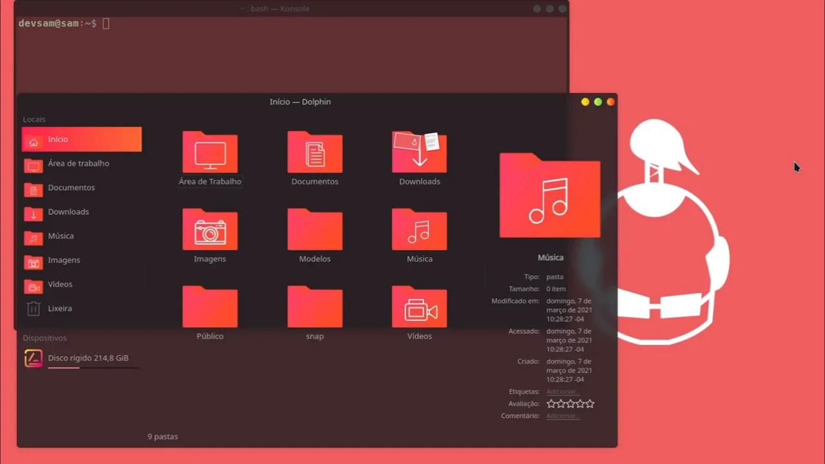The width and height of the screenshot is (825, 464).
Task: Click the Locais section header
Action: pyautogui.click(x=34, y=119)
